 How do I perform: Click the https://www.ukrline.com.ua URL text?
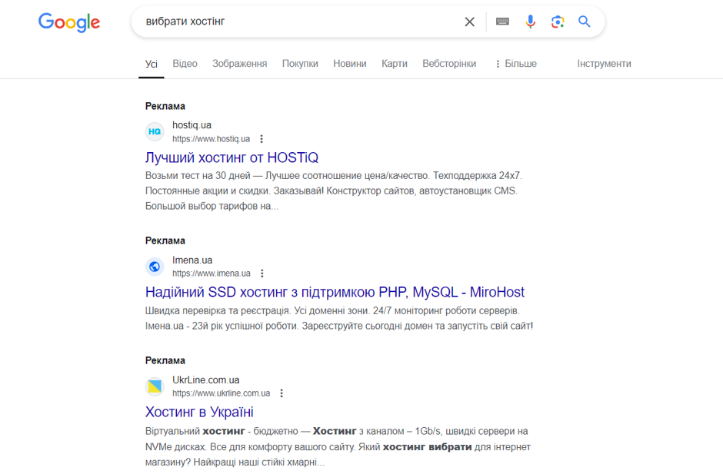[222, 393]
